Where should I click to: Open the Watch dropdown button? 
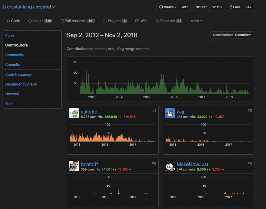[x=168, y=7]
